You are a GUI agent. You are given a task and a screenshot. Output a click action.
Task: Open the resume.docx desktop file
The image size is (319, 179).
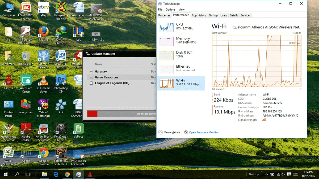click(x=78, y=9)
